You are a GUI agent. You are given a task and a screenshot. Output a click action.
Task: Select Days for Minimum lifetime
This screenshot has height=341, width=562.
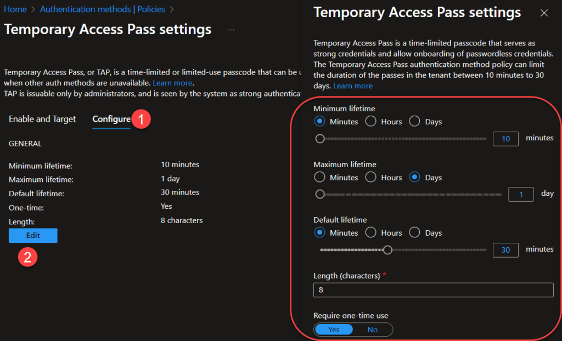(414, 121)
